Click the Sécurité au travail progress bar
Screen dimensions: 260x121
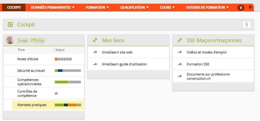(68, 71)
